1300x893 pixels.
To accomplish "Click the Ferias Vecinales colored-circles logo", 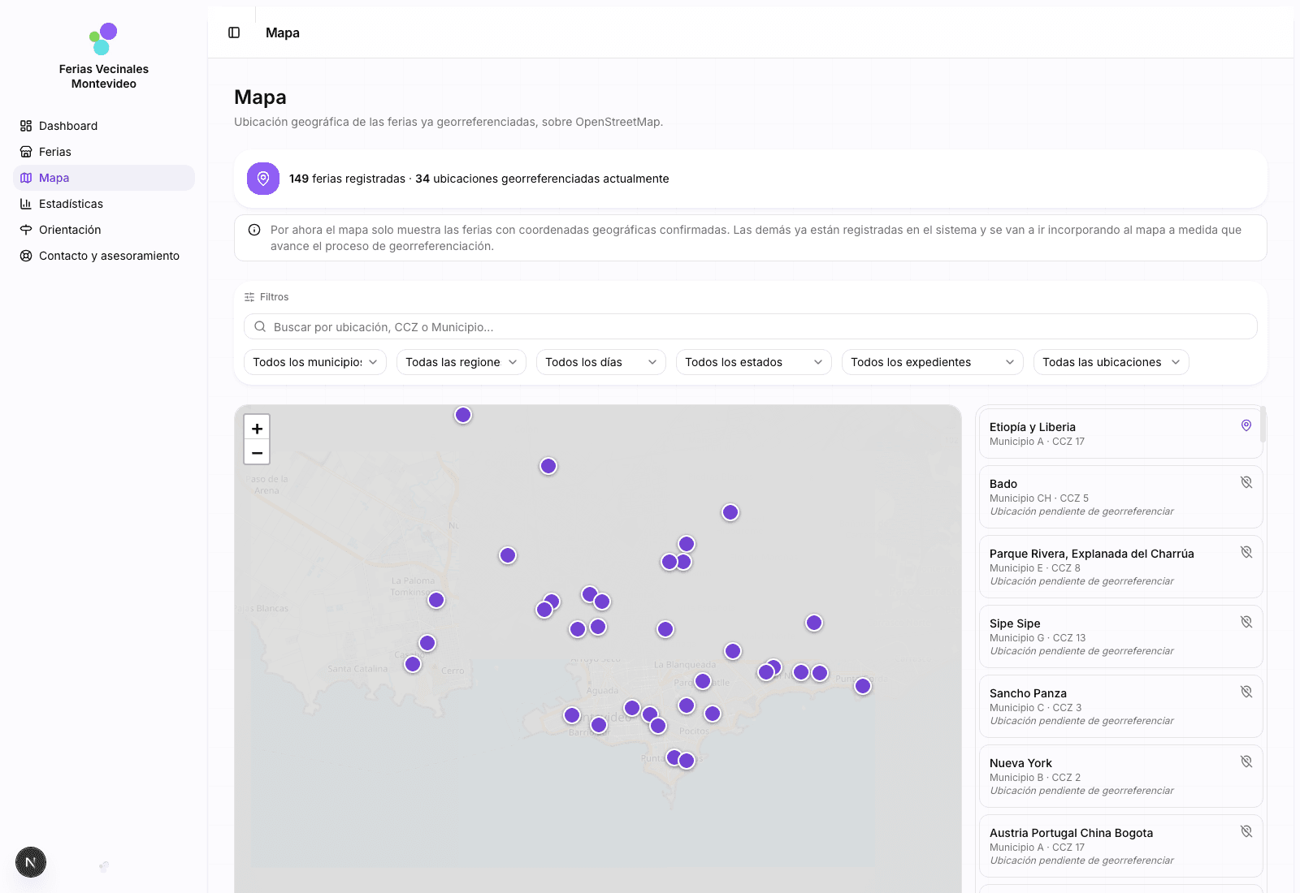I will (103, 39).
